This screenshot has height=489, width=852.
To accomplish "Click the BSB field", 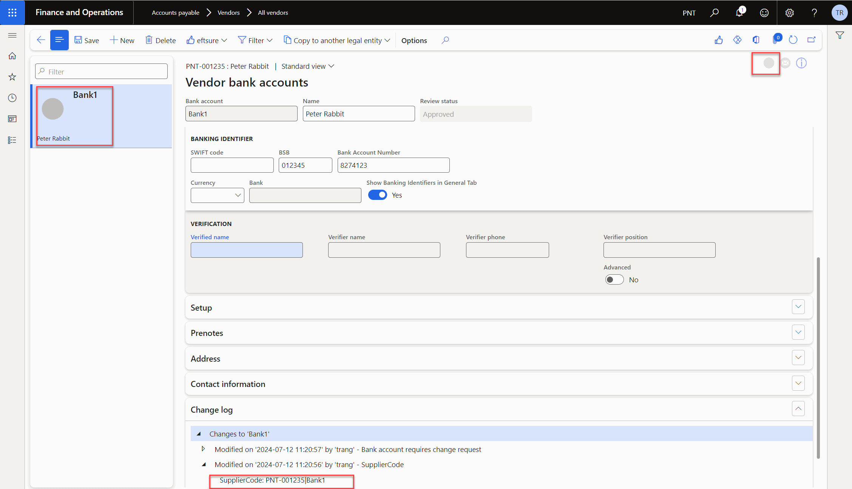I will tap(306, 165).
